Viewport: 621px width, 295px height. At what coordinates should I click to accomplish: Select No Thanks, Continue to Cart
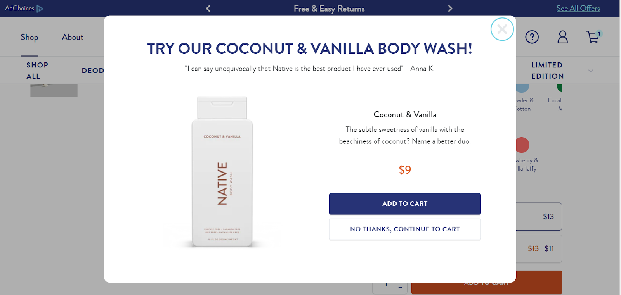coord(405,229)
